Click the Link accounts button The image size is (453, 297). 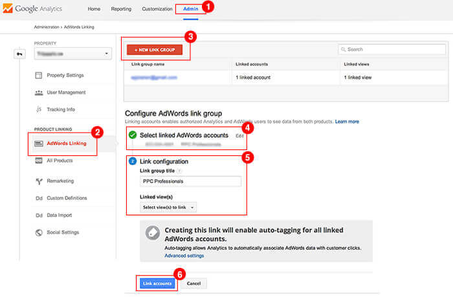coord(157,283)
